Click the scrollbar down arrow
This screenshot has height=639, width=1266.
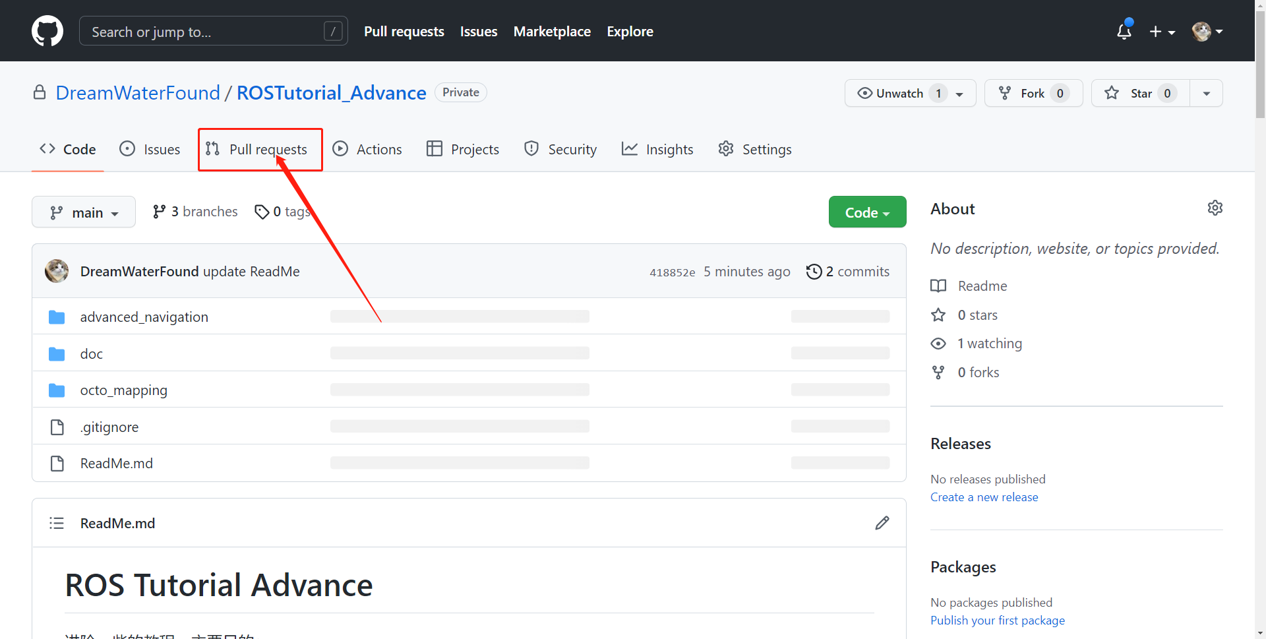(1260, 633)
